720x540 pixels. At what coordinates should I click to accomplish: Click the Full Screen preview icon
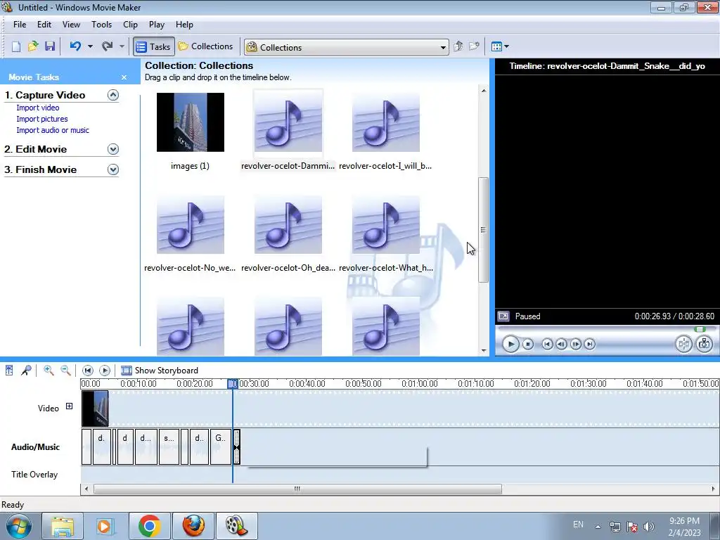(503, 316)
